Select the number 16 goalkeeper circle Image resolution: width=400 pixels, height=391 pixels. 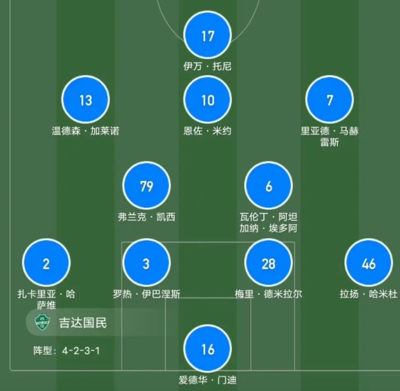click(x=207, y=349)
